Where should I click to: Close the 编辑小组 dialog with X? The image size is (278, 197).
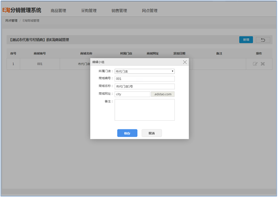pyautogui.click(x=185, y=62)
